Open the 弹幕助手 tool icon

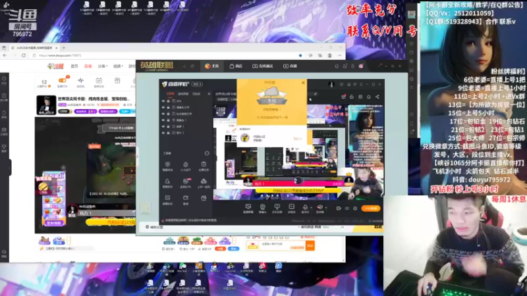click(x=167, y=198)
